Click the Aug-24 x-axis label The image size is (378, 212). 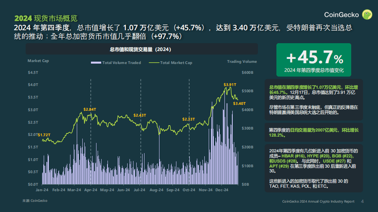click(x=156, y=190)
